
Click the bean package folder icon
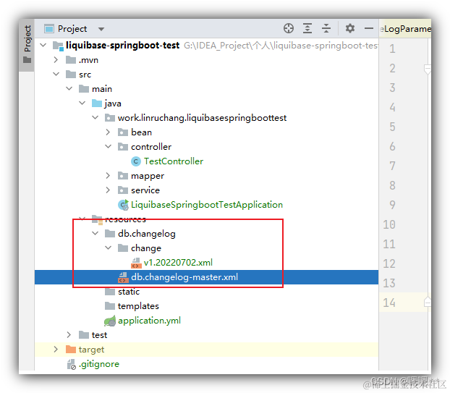[x=123, y=132]
